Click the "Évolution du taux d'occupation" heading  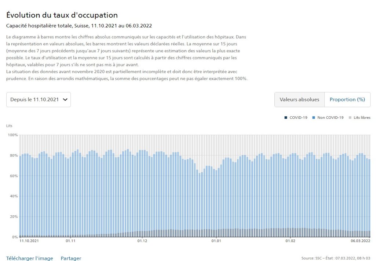tap(62, 15)
